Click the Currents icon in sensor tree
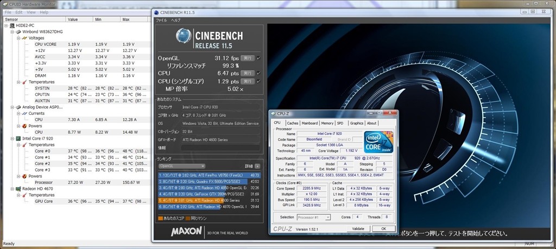 [23, 113]
